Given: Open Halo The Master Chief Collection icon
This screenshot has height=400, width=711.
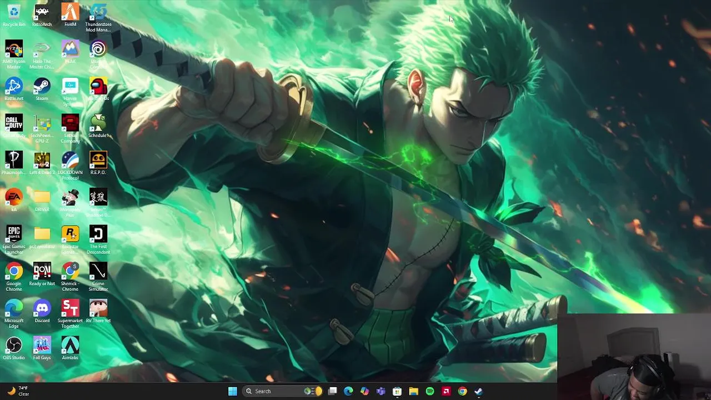Looking at the screenshot, I should click(42, 54).
